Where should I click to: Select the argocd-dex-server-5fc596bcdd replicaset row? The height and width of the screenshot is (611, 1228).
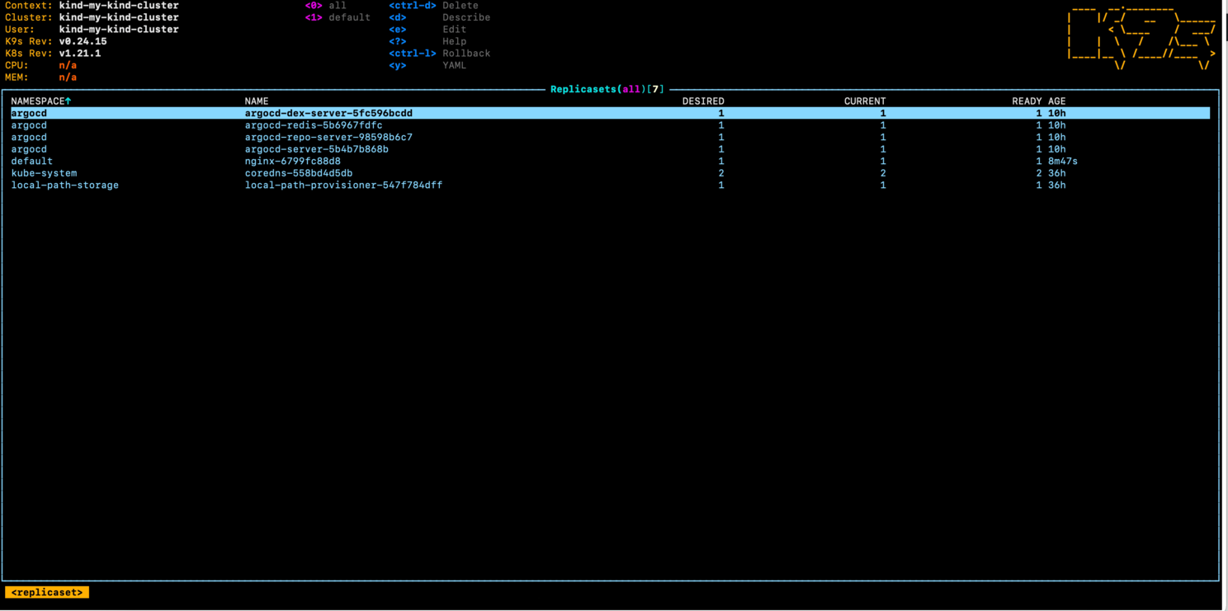point(610,113)
